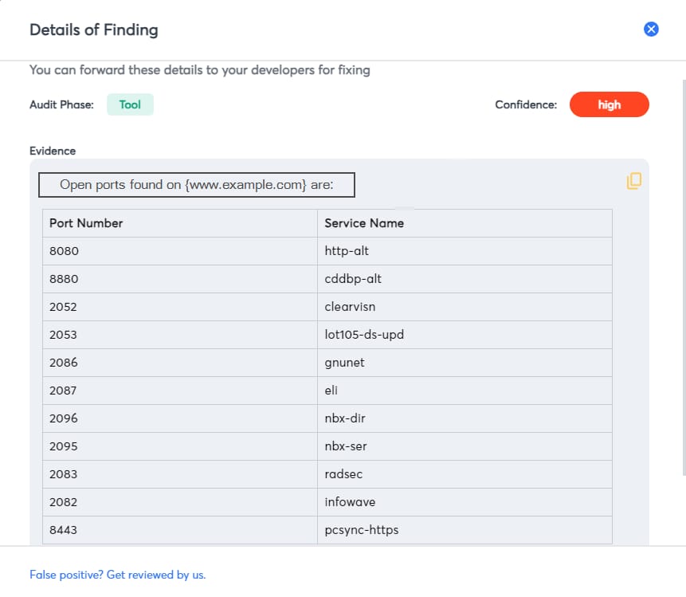The width and height of the screenshot is (686, 597).
Task: Click the dialog's vertical scrollbar
Action: (x=684, y=277)
